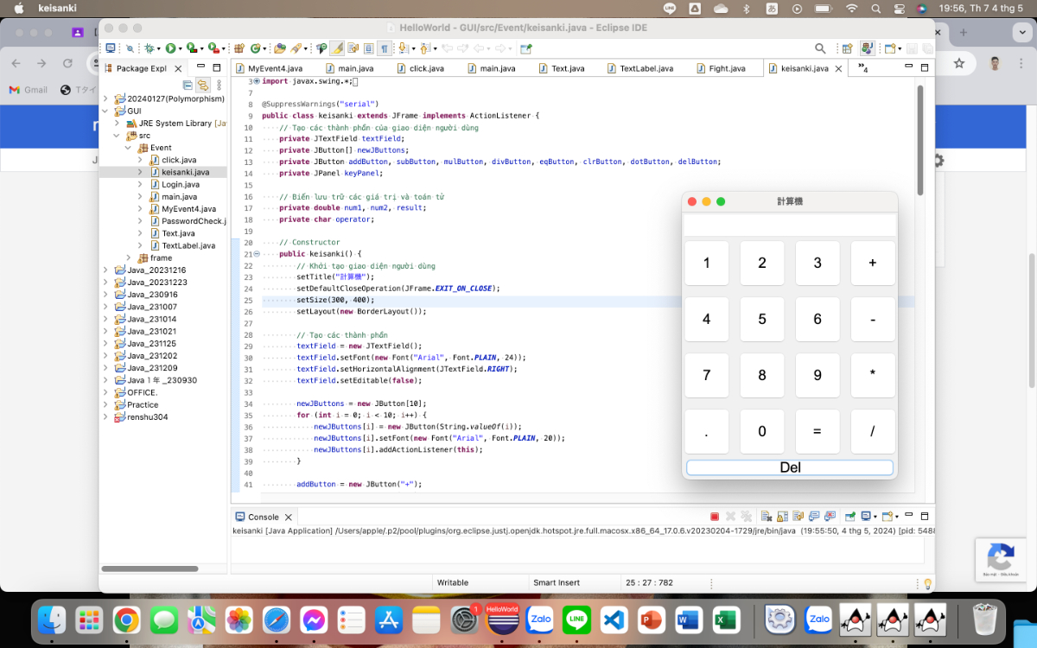Stop the running program with red Terminate button
Viewport: 1037px width, 648px height.
click(715, 517)
